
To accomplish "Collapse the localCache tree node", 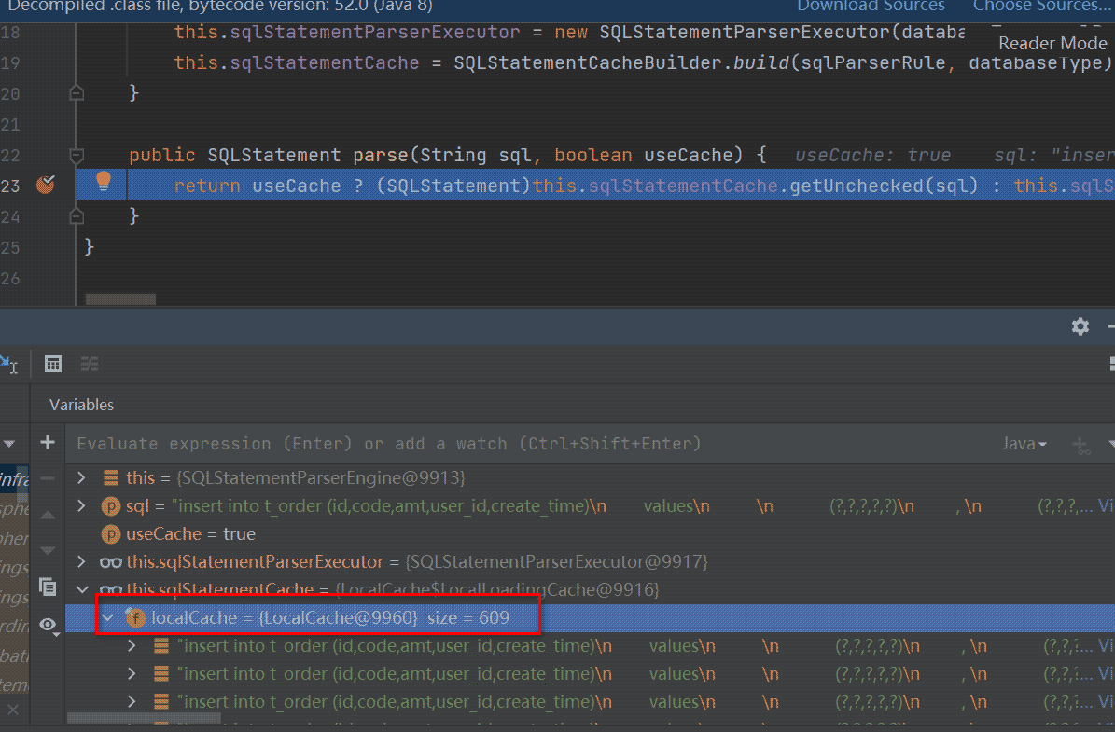I will tap(108, 617).
